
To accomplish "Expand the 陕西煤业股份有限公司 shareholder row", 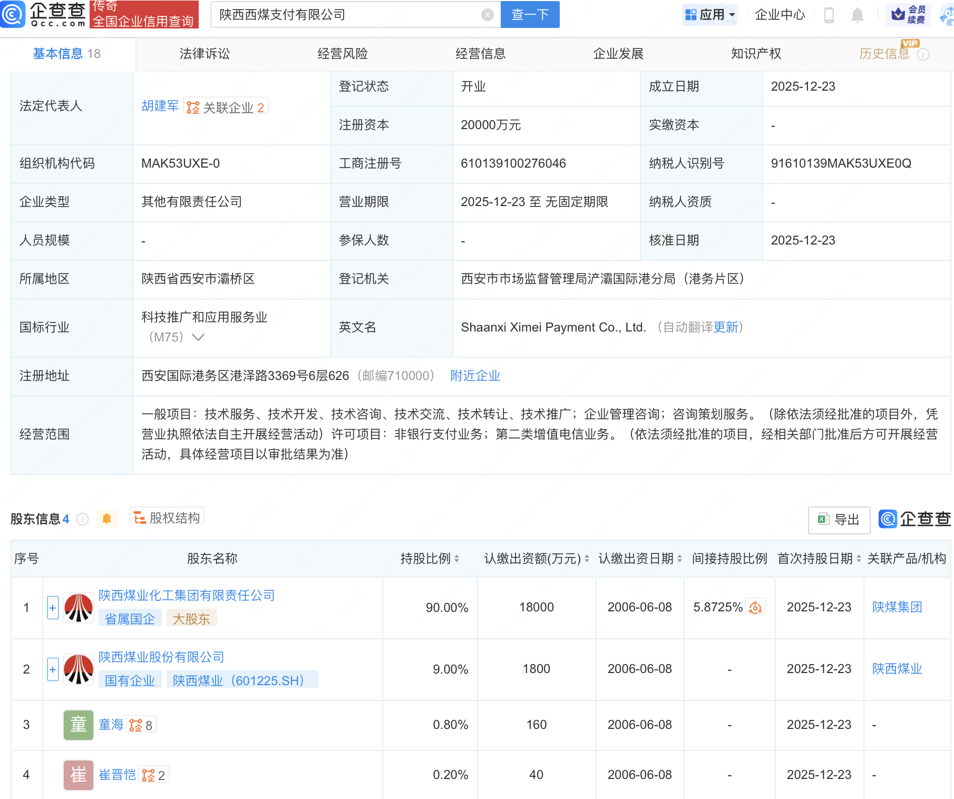I will pyautogui.click(x=53, y=669).
